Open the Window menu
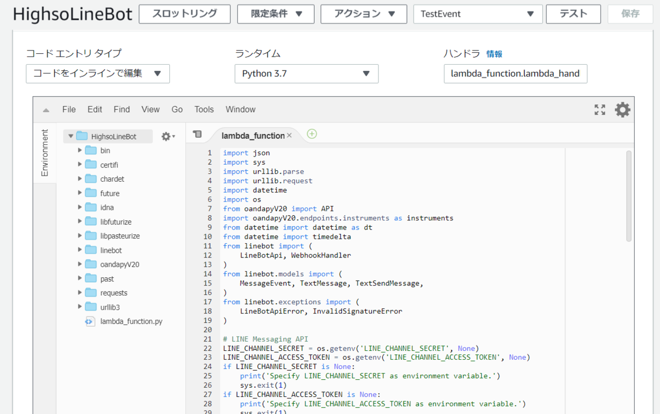Viewport: 660px width, 414px height. click(240, 110)
